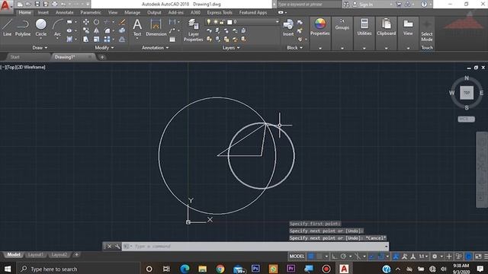
Task: Click the Table icon in Annotation panel
Action: pyautogui.click(x=172, y=40)
